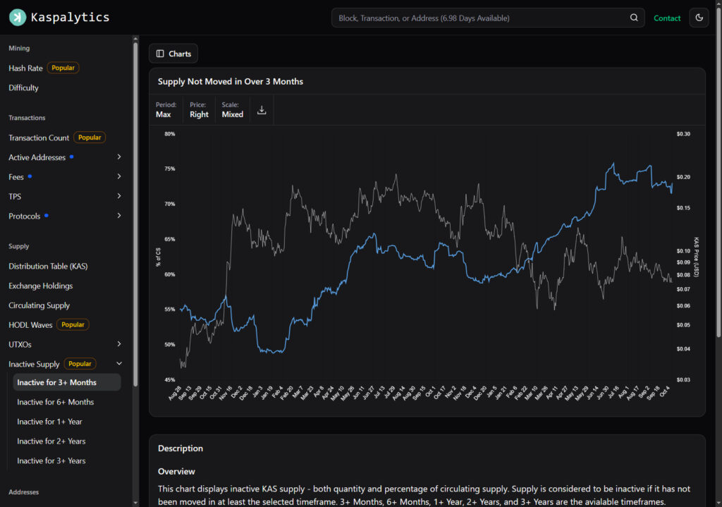Click the download chart data icon
This screenshot has height=507, width=722.
(x=262, y=110)
